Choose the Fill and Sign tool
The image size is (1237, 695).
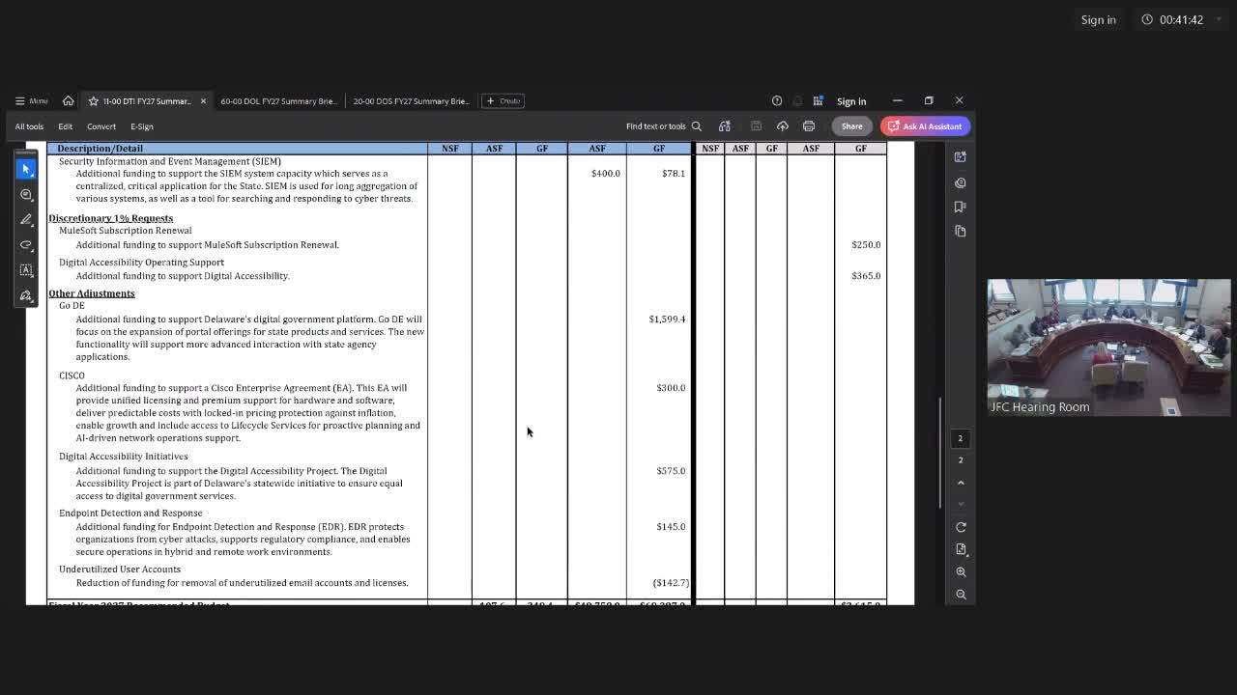point(26,294)
